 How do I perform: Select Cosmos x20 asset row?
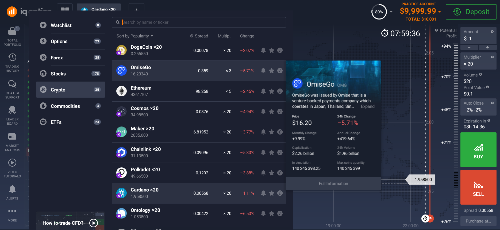click(199, 112)
